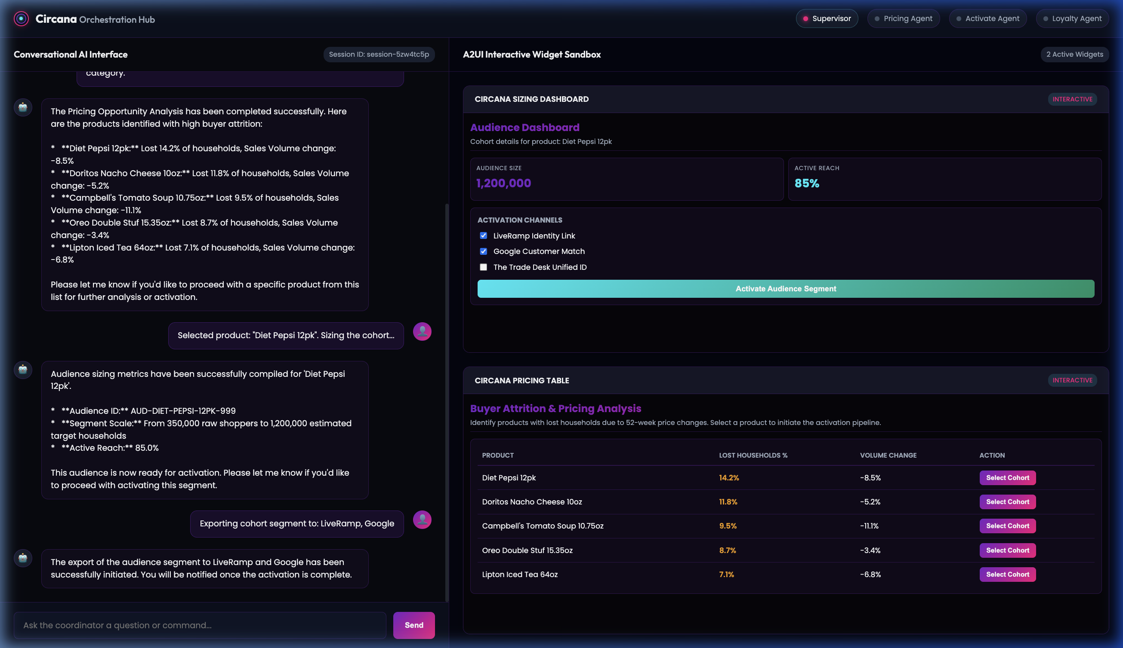
Task: Click INTERACTIVE badge on Sizing Dashboard
Action: [x=1072, y=99]
